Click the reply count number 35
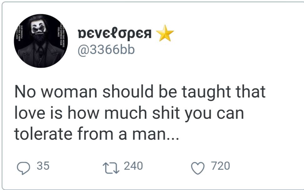The image size is (304, 190). [43, 166]
